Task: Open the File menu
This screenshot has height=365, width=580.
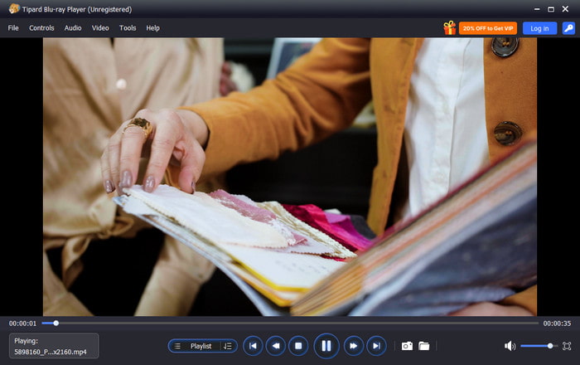Action: (x=13, y=28)
